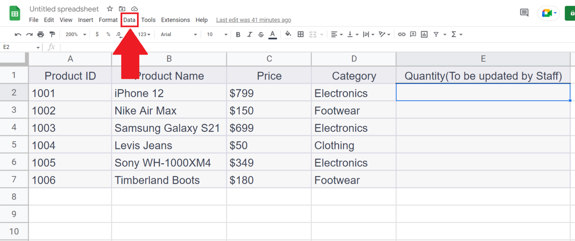Open the Borders tool
This screenshot has width=575, height=241.
coord(300,34)
